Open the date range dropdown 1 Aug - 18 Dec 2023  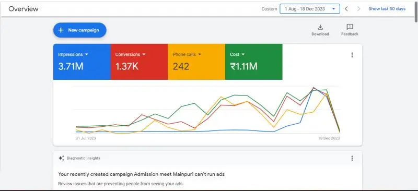coord(310,9)
